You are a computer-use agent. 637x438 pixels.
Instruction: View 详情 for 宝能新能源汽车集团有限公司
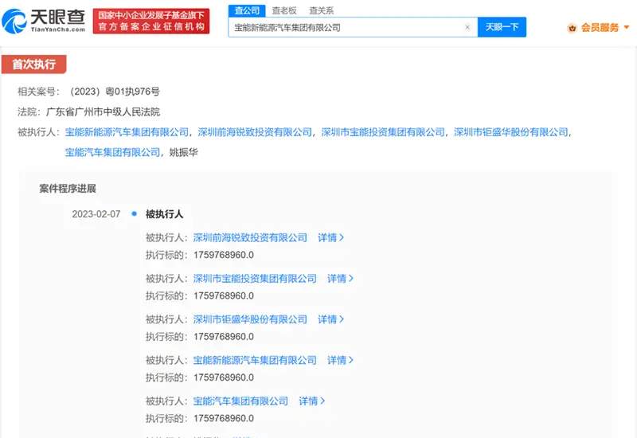pos(341,361)
